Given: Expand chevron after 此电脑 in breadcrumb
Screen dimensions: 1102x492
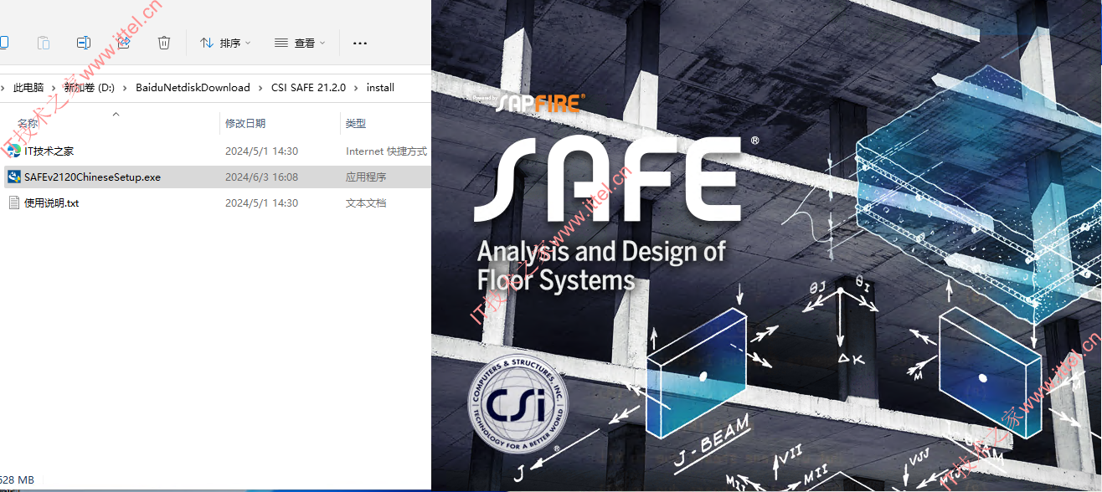Looking at the screenshot, I should [x=54, y=87].
